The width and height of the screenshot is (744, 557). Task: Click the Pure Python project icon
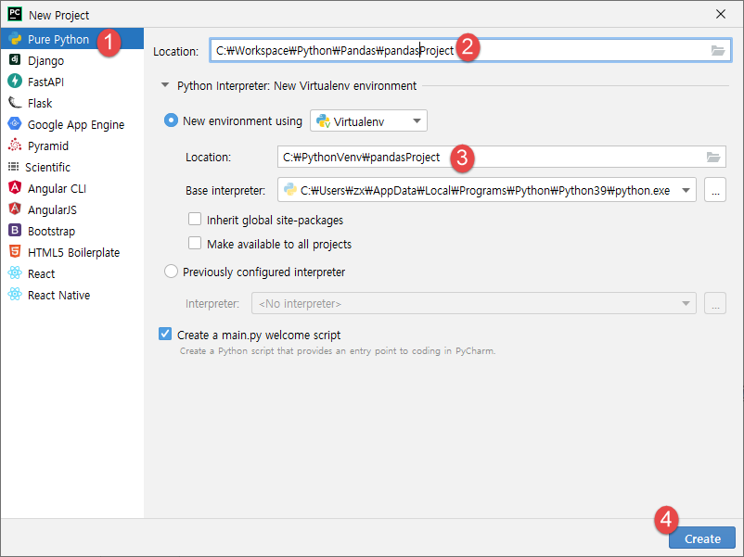15,39
